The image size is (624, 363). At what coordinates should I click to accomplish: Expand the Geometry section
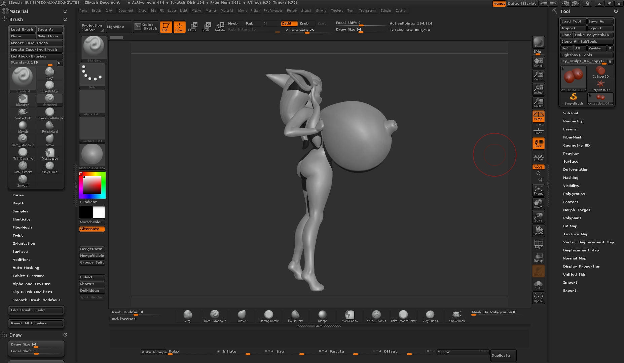[x=573, y=121]
